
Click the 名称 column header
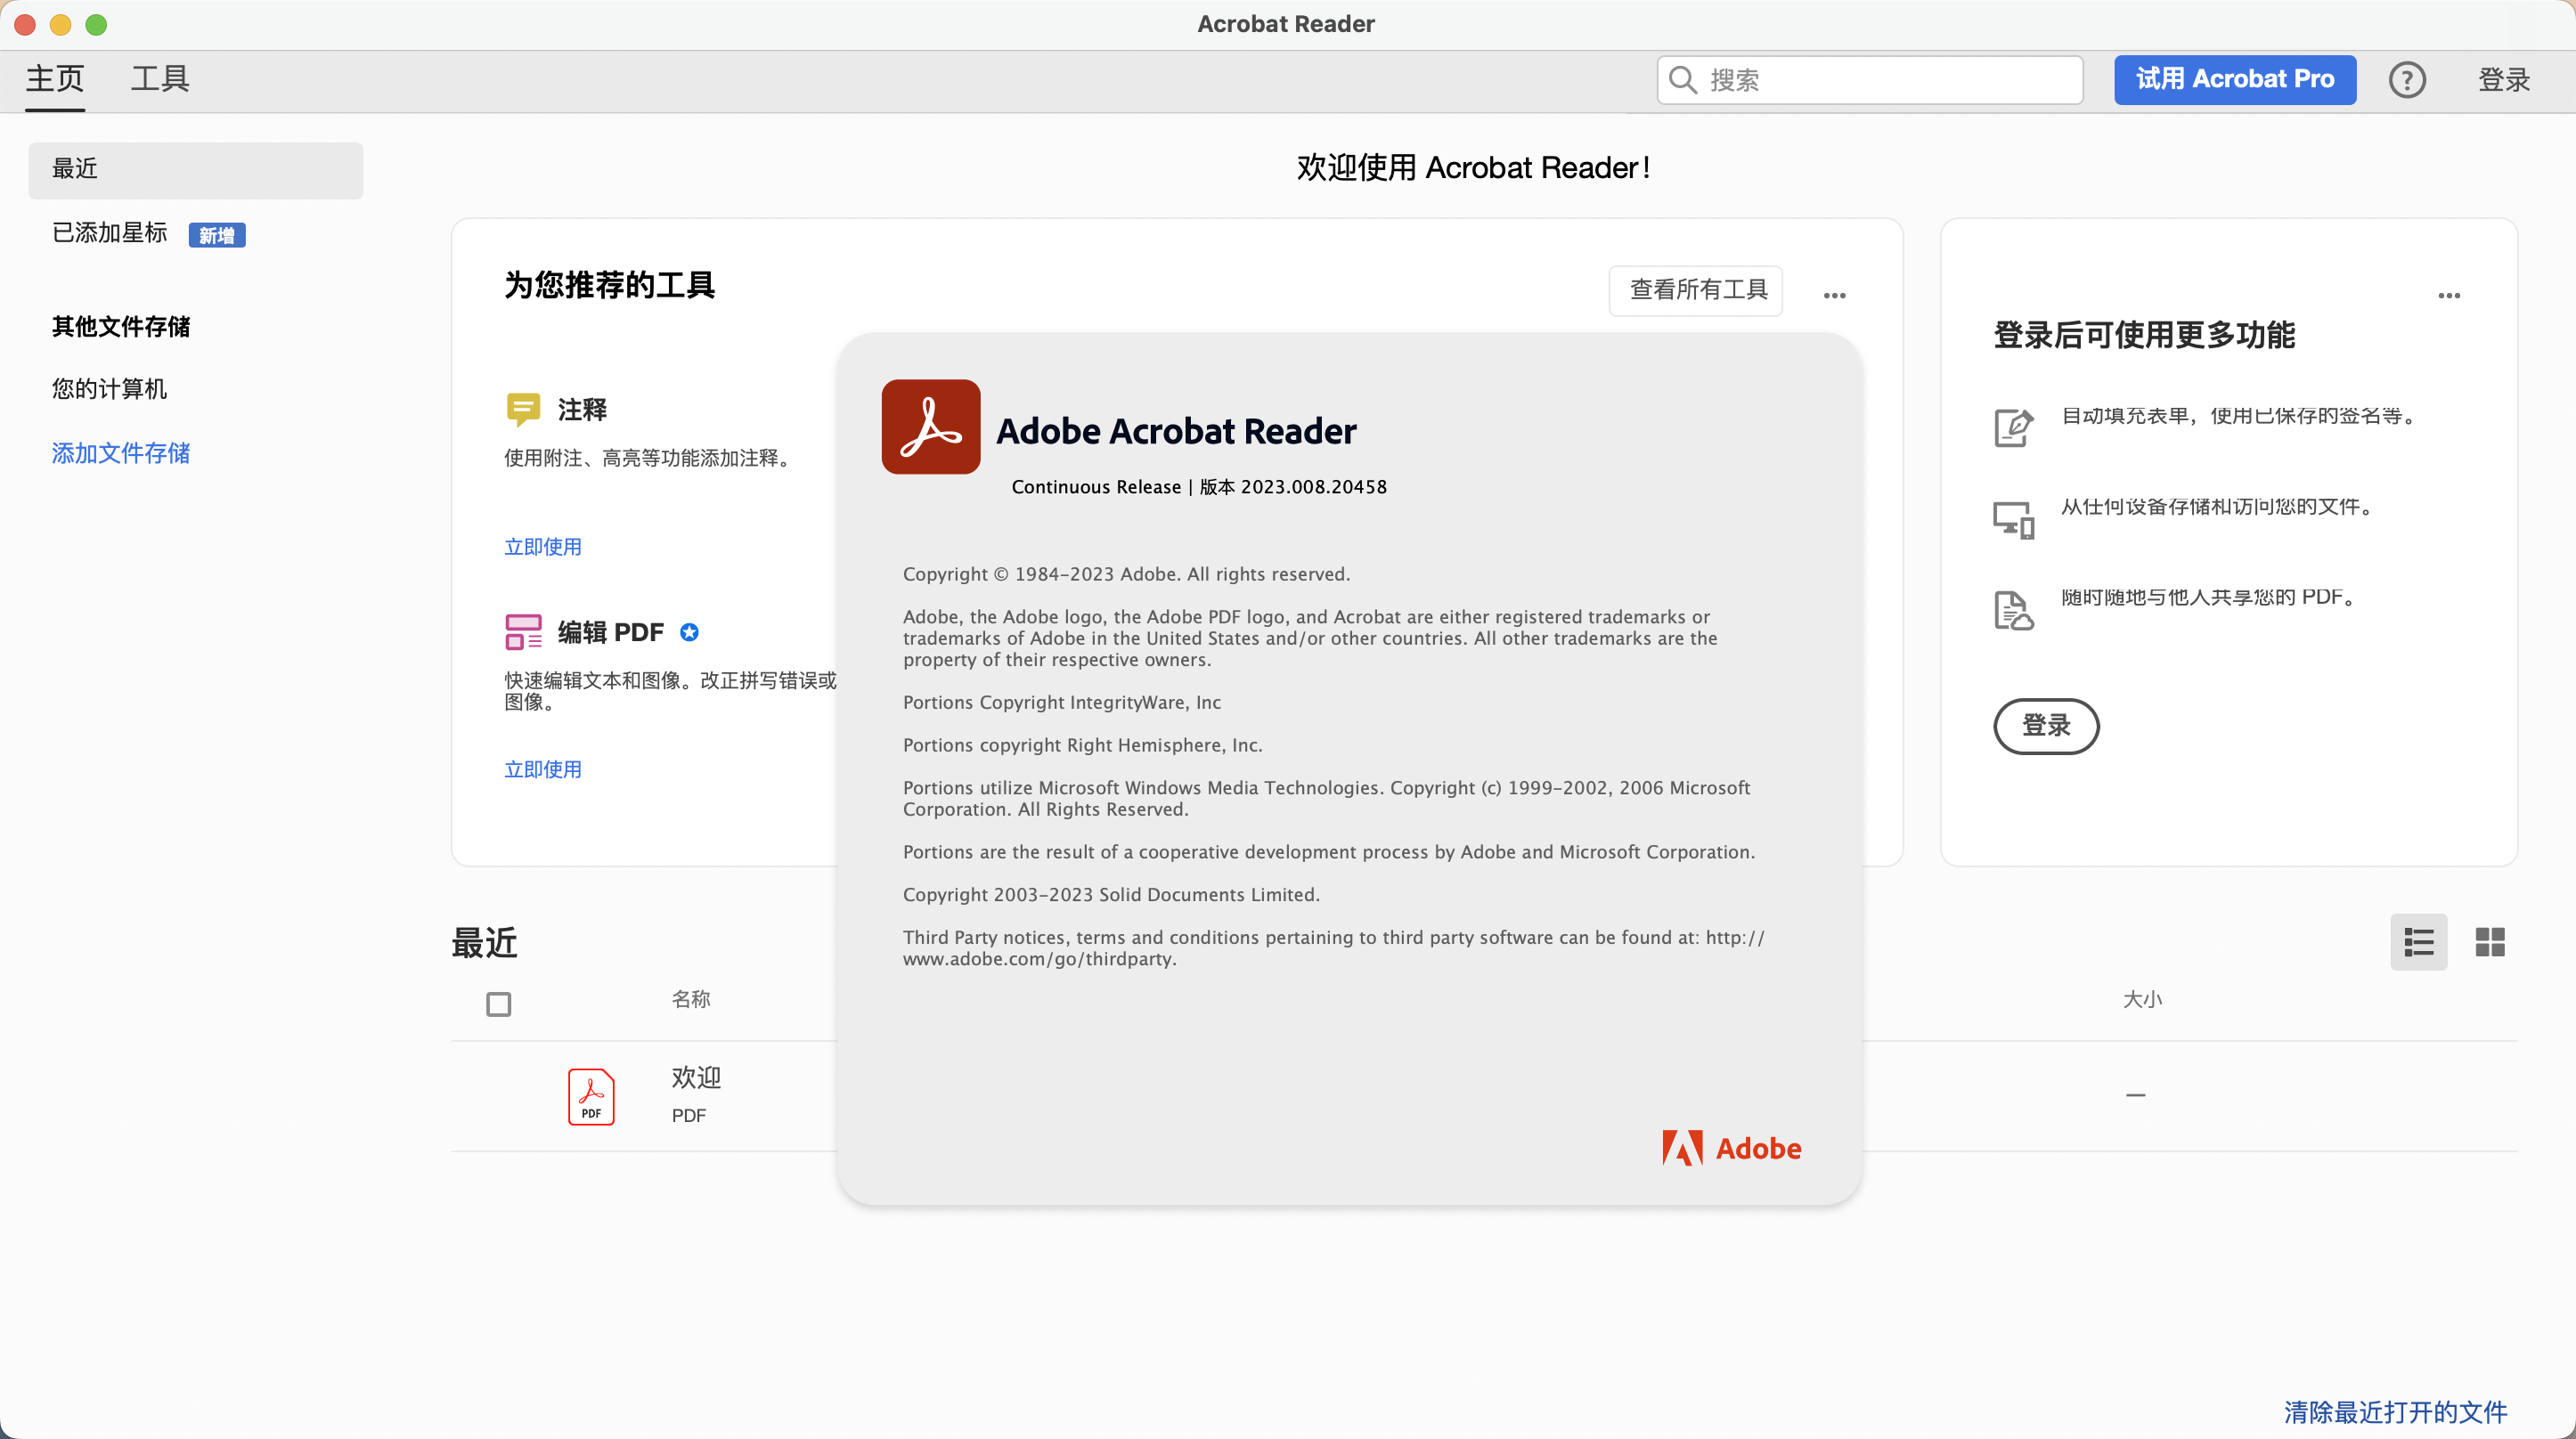tap(690, 999)
